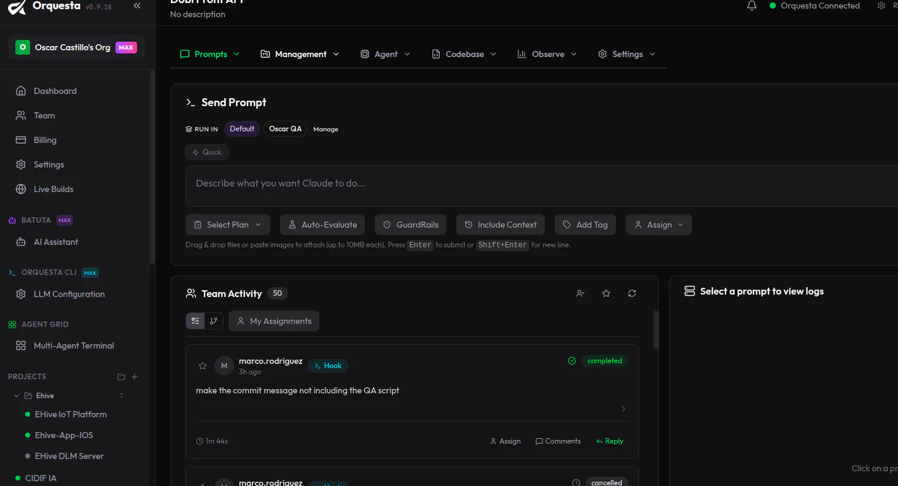Screen dimensions: 898x486
Task: Toggle Include Context option
Action: [501, 225]
